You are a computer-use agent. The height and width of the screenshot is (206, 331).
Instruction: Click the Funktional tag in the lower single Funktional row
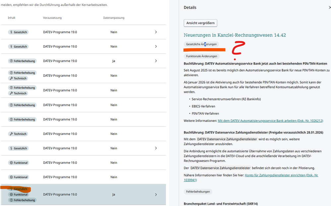pyautogui.click(x=19, y=177)
